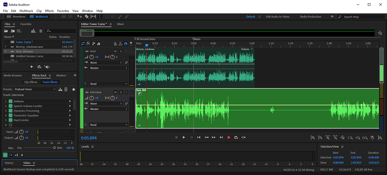Screen dimensions: 387x175
Task: Toggle main power for all rack effects
Action: [x=5, y=155]
